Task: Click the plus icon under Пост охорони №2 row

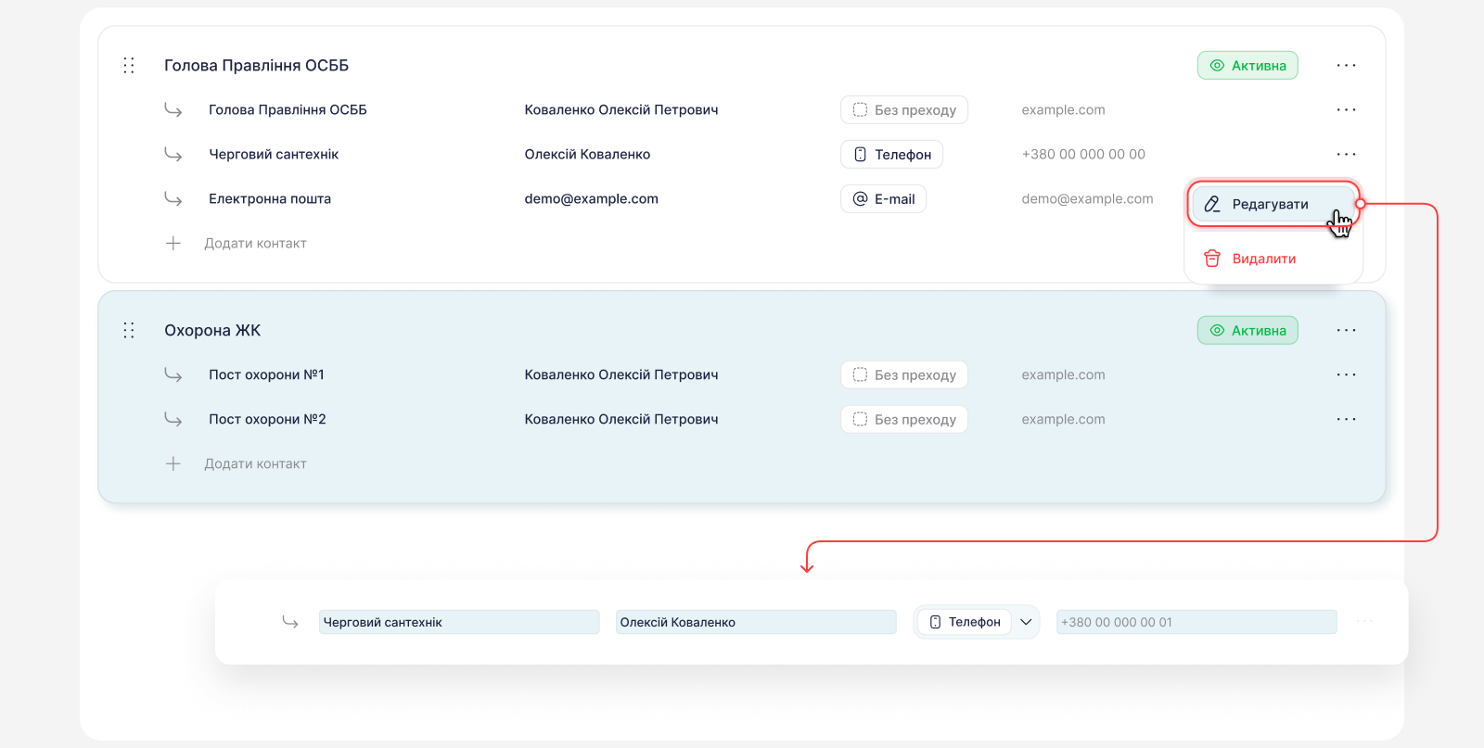Action: [x=173, y=463]
